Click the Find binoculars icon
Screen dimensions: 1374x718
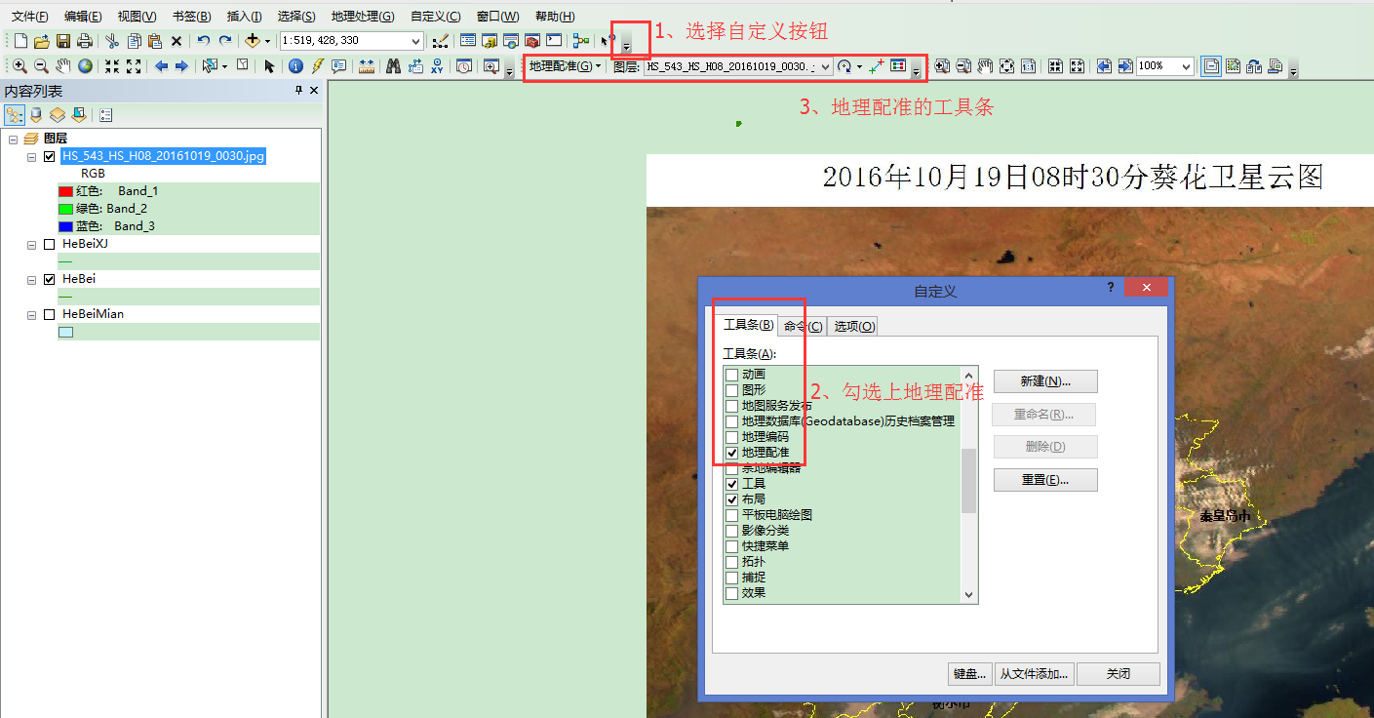click(393, 66)
